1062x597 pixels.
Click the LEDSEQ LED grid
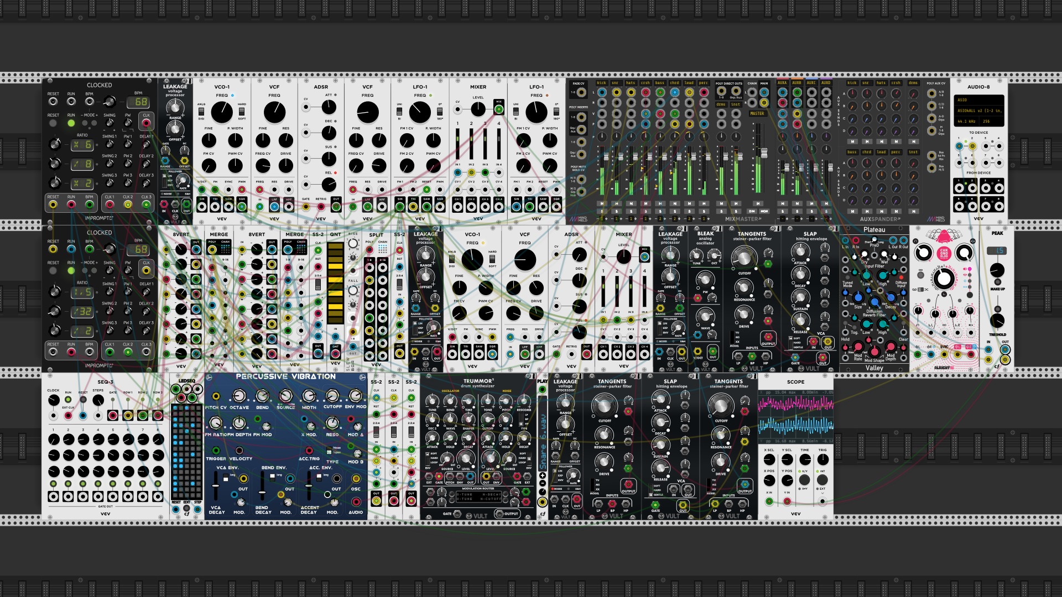[x=186, y=452]
